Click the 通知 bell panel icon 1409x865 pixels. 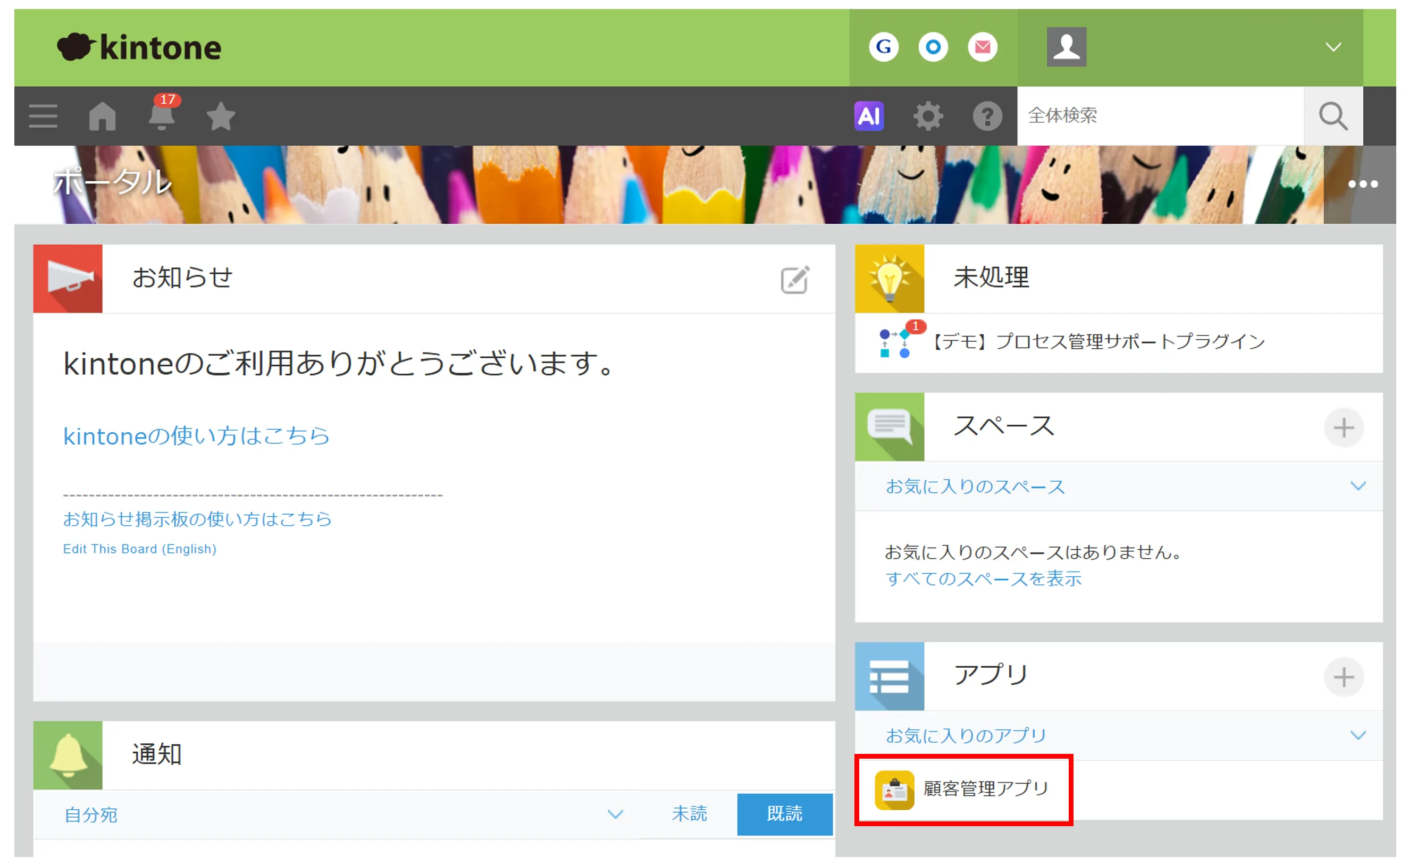pos(68,755)
